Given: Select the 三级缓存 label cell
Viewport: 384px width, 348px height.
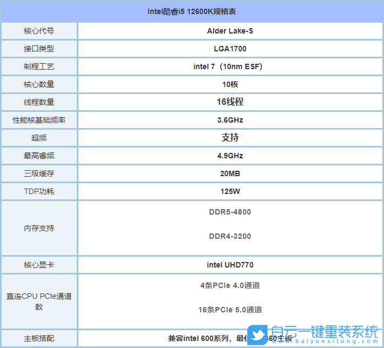Looking at the screenshot, I should click(x=39, y=174).
